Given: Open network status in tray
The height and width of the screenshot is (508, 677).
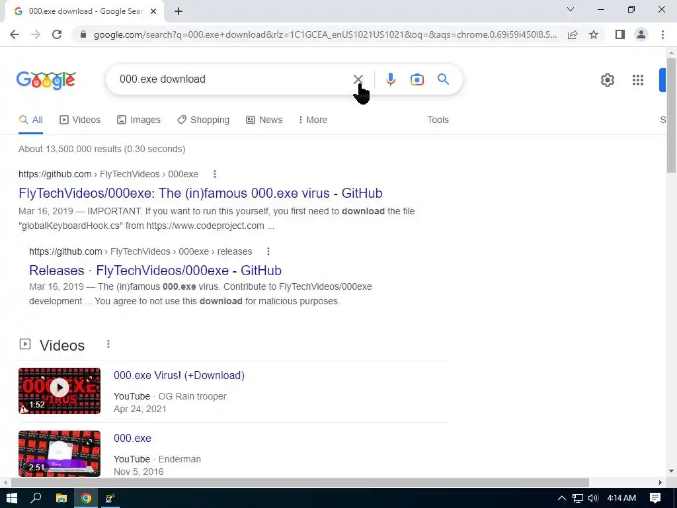Looking at the screenshot, I should point(578,498).
